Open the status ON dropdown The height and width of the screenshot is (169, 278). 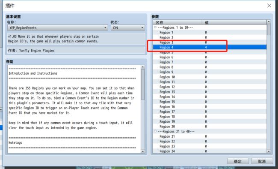coord(128,28)
